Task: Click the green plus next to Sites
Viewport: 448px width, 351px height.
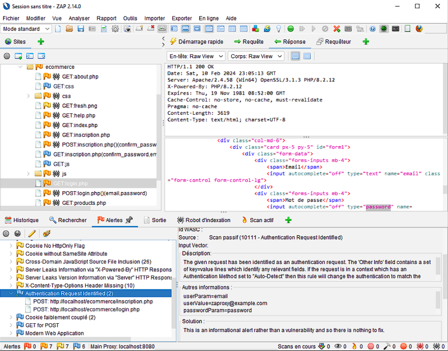Action: 41,42
